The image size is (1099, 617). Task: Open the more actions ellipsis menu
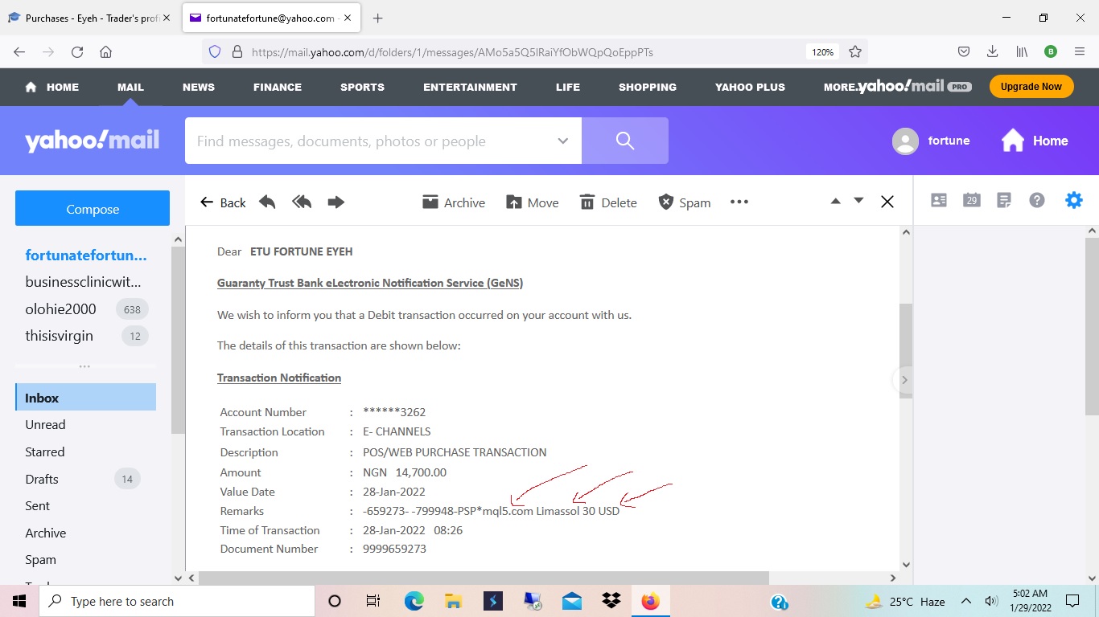[x=739, y=202]
